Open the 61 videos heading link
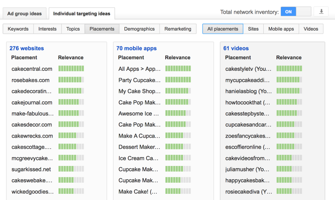This screenshot has width=335, height=200. click(236, 48)
